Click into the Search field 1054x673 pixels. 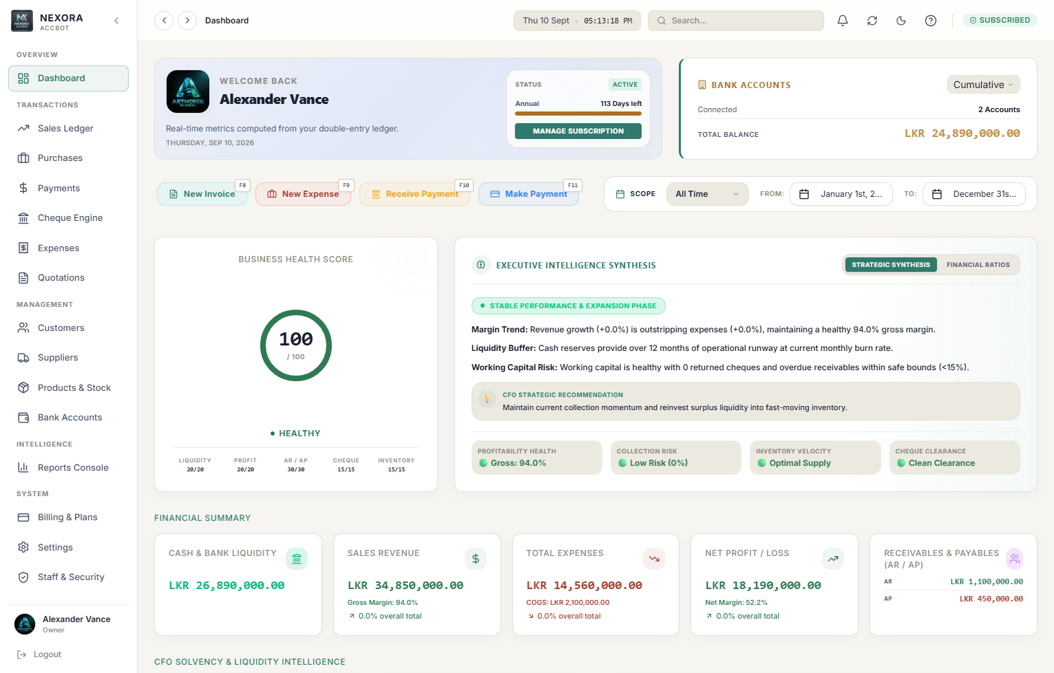pos(736,21)
